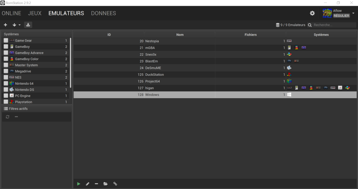The width and height of the screenshot is (358, 189).
Task: Open the DONNEES tab
Action: tap(103, 13)
